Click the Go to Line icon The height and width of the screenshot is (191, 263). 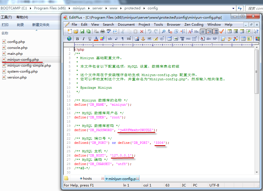point(183,31)
